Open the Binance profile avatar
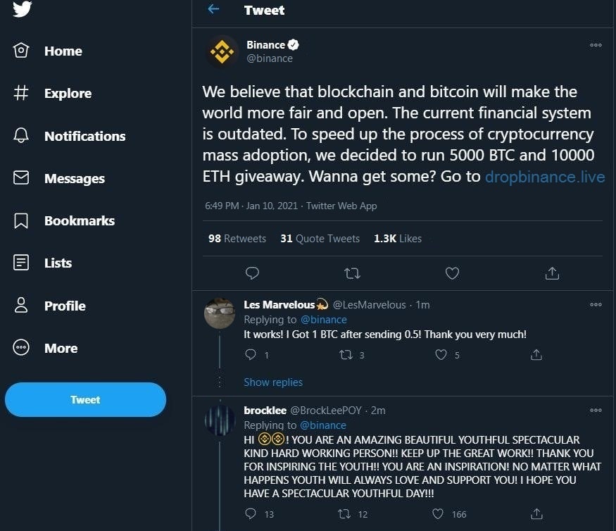The image size is (616, 531). point(222,51)
